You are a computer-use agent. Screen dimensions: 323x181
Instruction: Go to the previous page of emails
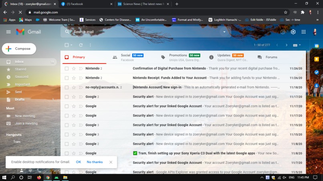click(277, 45)
